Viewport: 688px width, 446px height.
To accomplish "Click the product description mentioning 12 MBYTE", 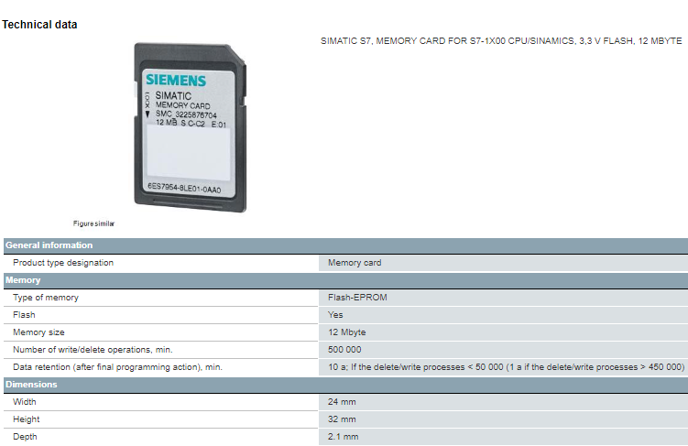I will (501, 41).
